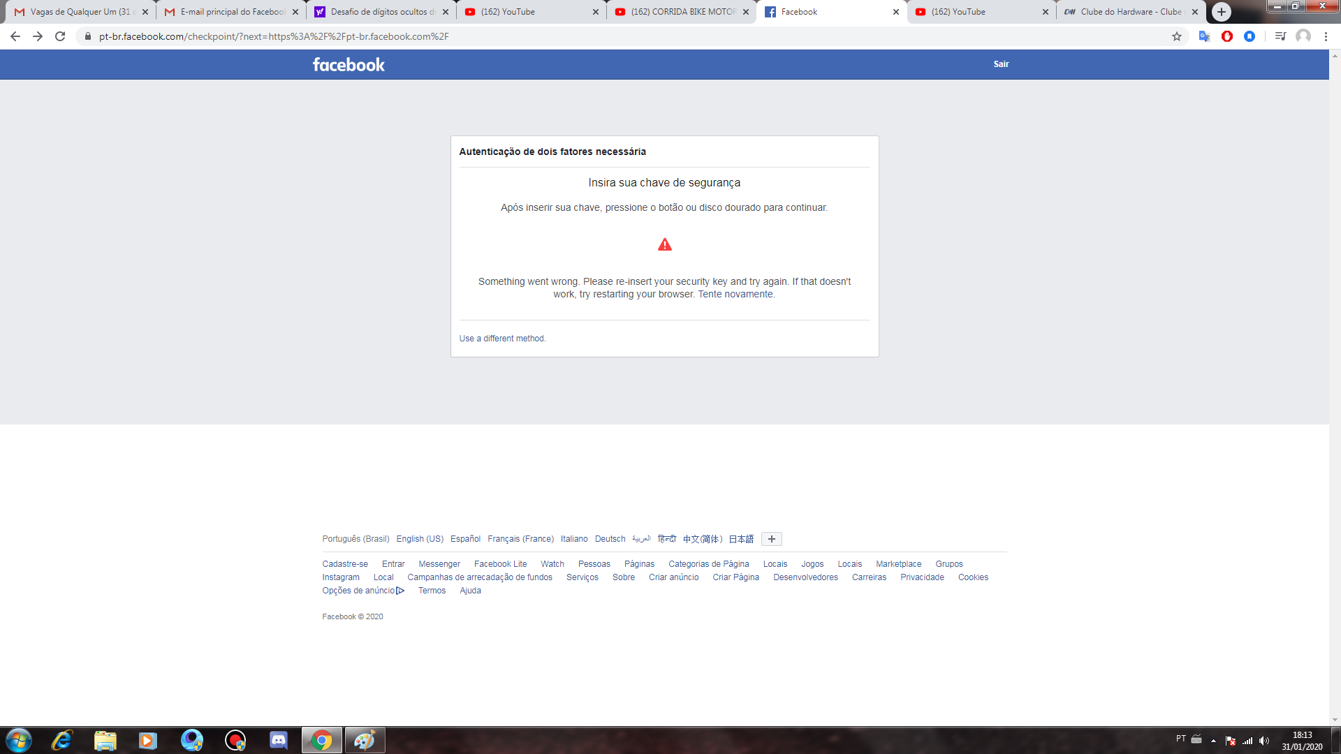Open the Desenvolvedores footer link

(805, 577)
